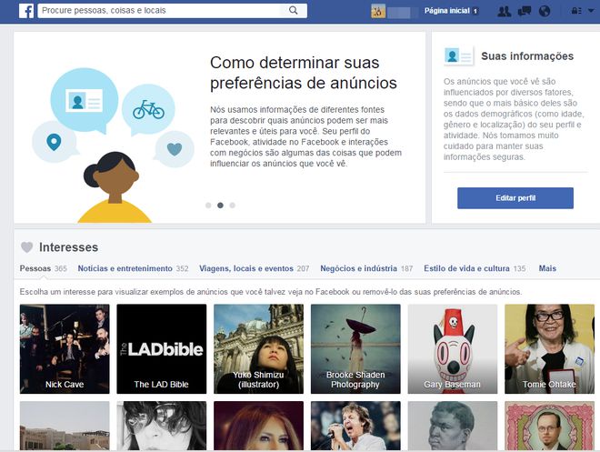Open the Brooke Shaden Photography tile
The height and width of the screenshot is (452, 600).
(x=355, y=349)
